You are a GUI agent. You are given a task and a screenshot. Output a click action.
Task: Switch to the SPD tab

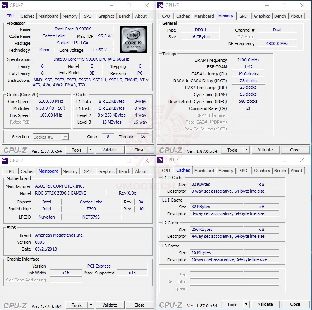[88, 16]
